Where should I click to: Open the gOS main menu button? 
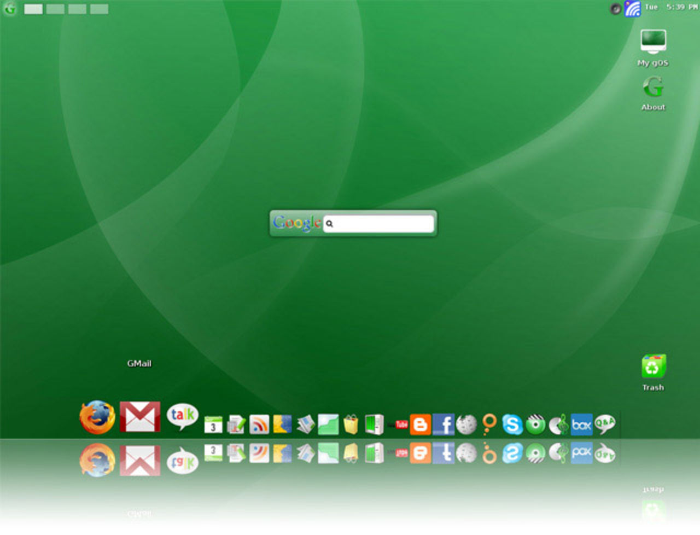[x=10, y=9]
